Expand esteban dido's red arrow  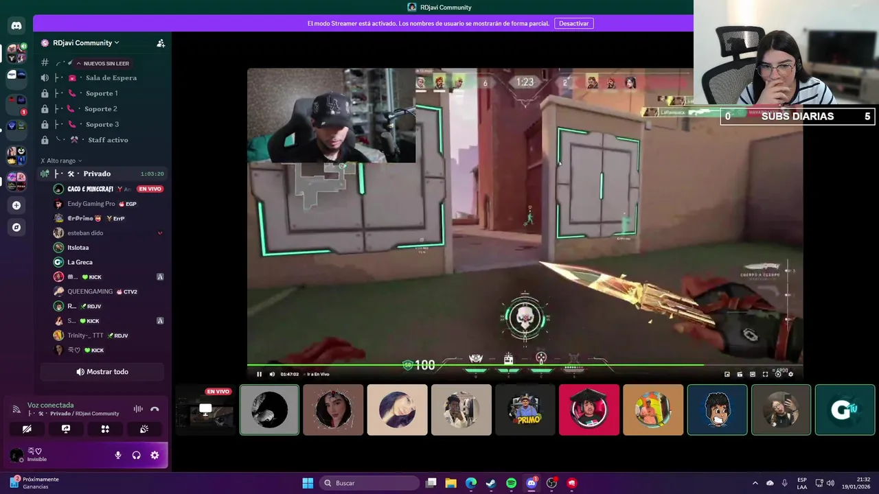click(x=160, y=233)
